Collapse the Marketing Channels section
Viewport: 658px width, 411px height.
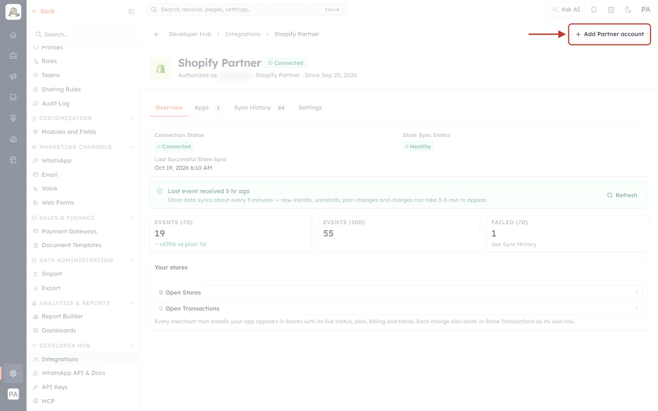click(132, 147)
